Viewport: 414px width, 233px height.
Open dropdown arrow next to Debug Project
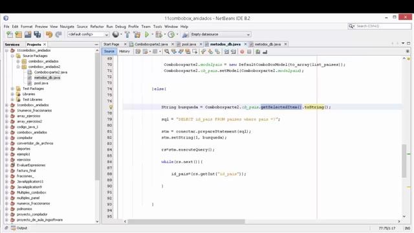(x=165, y=34)
